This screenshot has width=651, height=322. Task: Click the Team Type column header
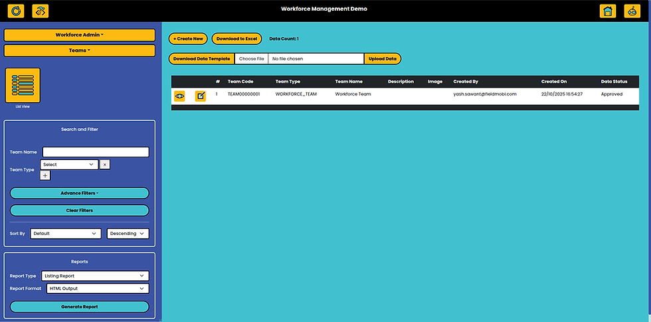click(x=288, y=82)
